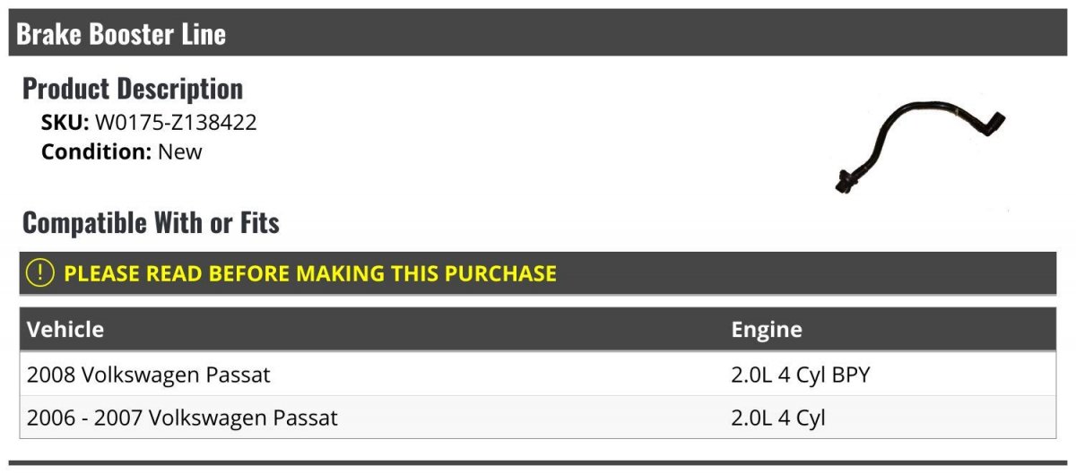Click the 2.0L 4 Cyl BPY engine cell
This screenshot has height=474, width=1076.
coord(801,375)
